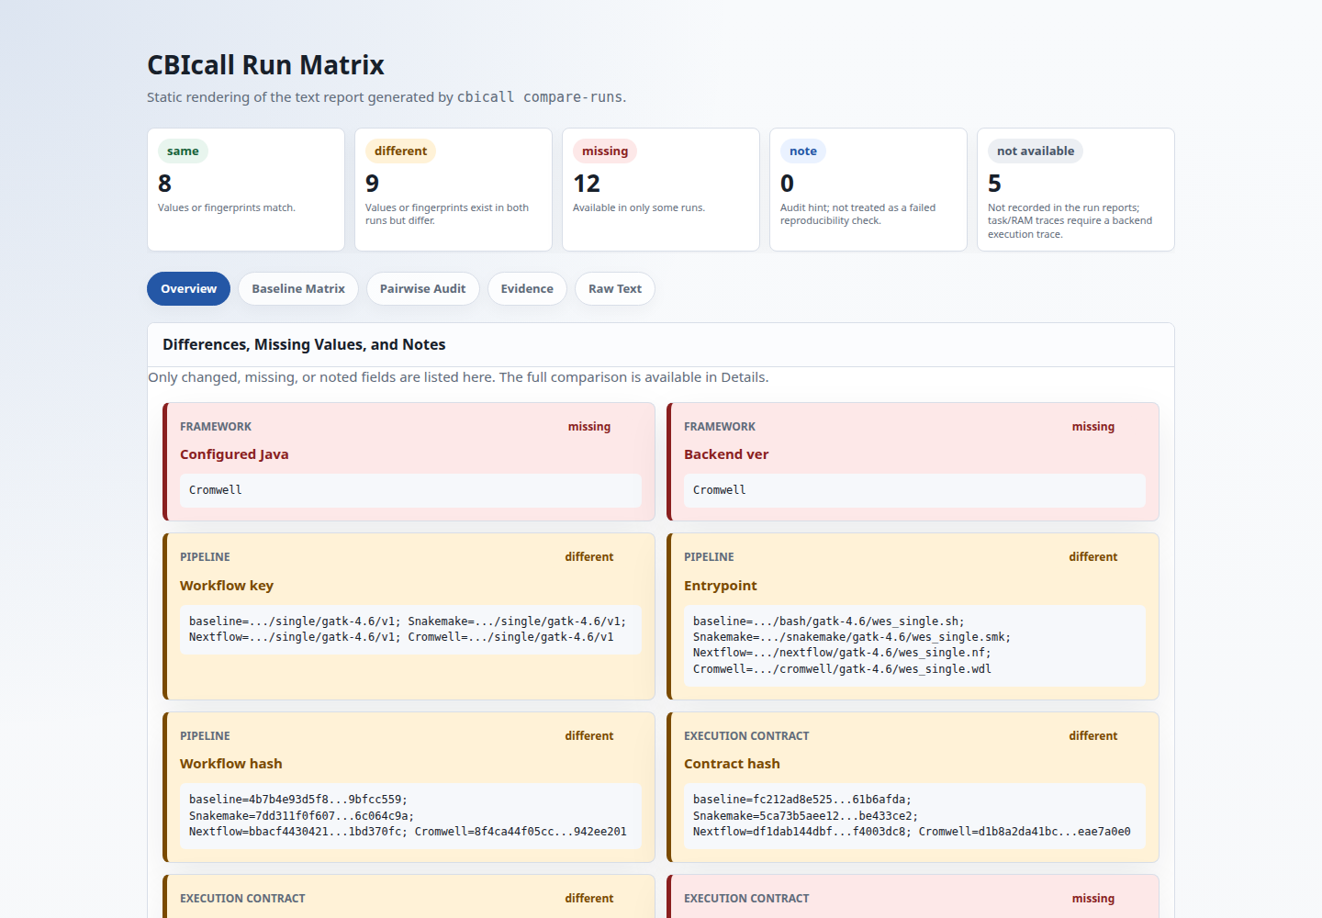Click 'different' tag on Contract hash card
Image resolution: width=1322 pixels, height=918 pixels.
coord(1093,735)
